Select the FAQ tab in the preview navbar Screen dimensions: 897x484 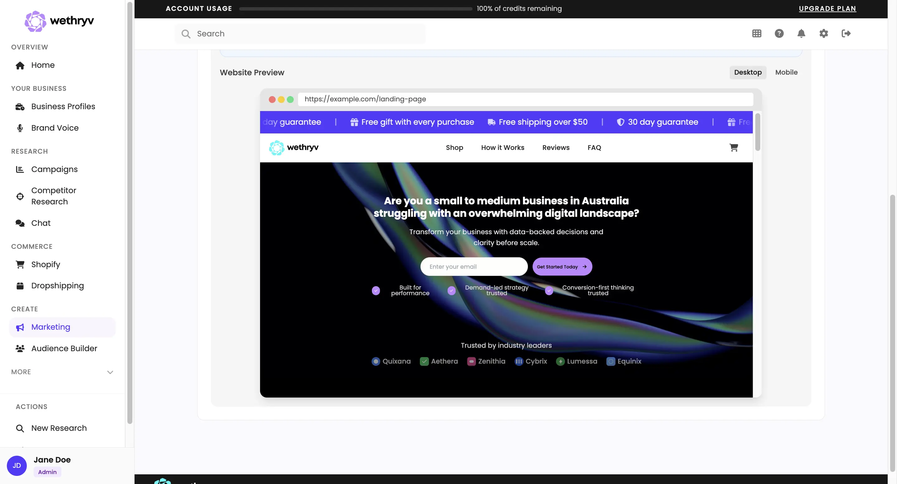pos(594,147)
